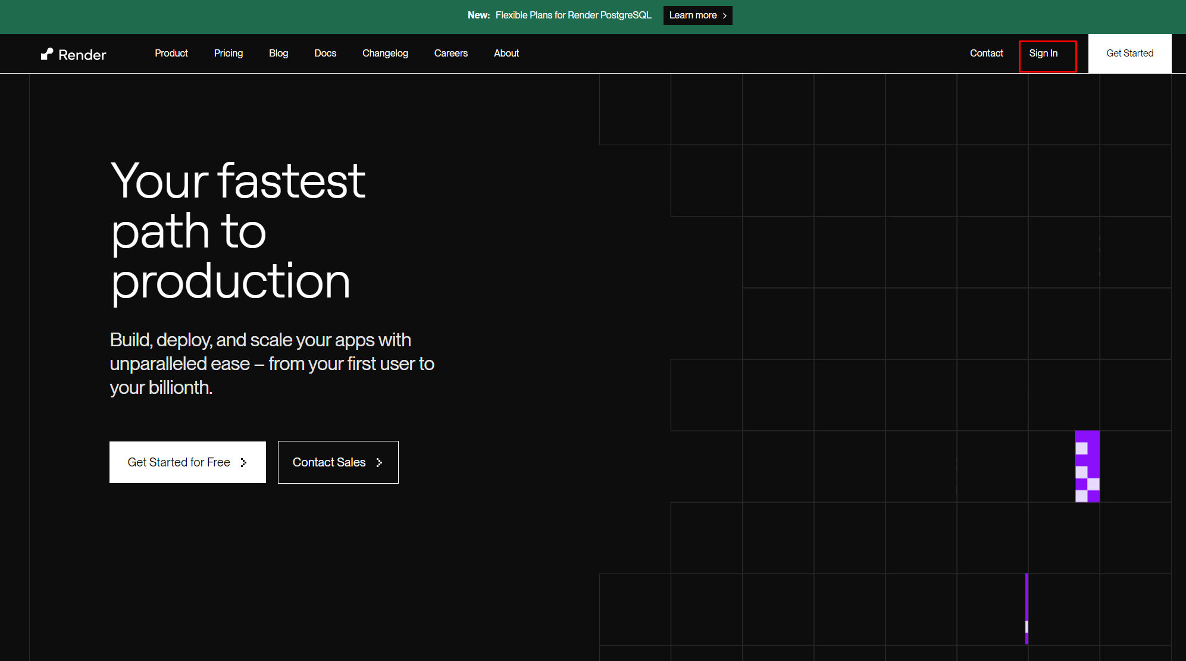Open the Careers page
The width and height of the screenshot is (1186, 661).
(451, 54)
